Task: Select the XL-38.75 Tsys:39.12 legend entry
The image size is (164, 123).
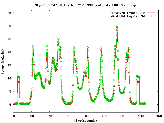Action: tap(128, 13)
